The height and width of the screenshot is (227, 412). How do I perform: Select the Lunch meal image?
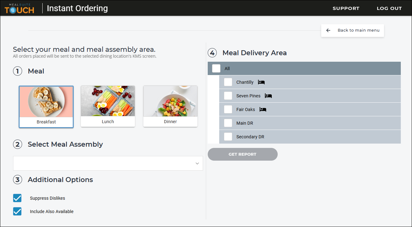(108, 101)
